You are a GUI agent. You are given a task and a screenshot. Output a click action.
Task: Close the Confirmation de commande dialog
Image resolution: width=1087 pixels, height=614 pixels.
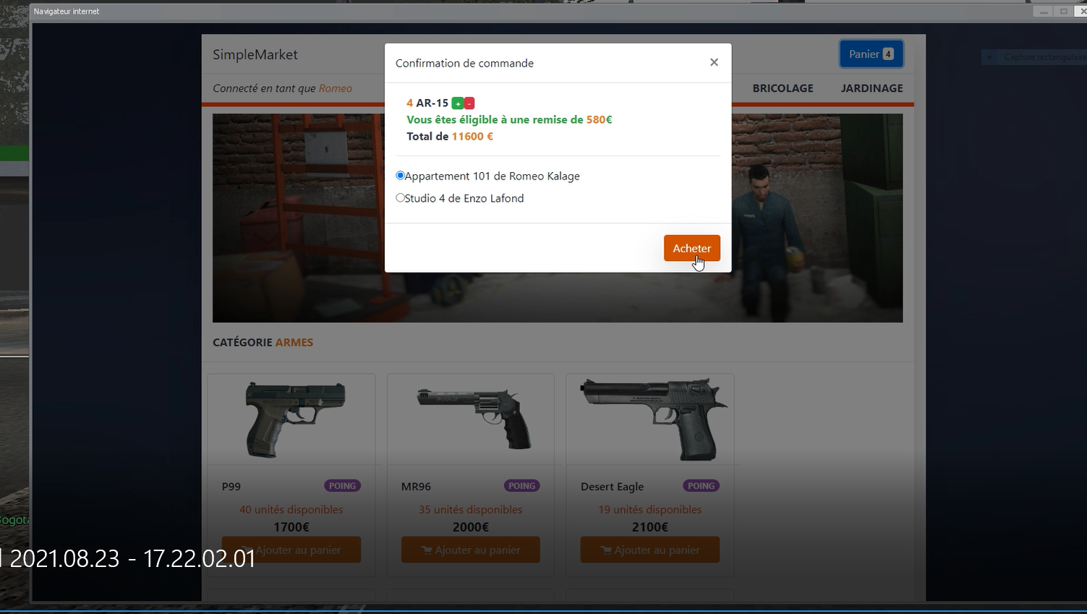(x=714, y=62)
